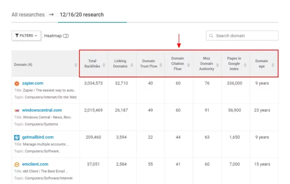Click the Domain age header label
Screen dimensions: 290x184
(262, 63)
